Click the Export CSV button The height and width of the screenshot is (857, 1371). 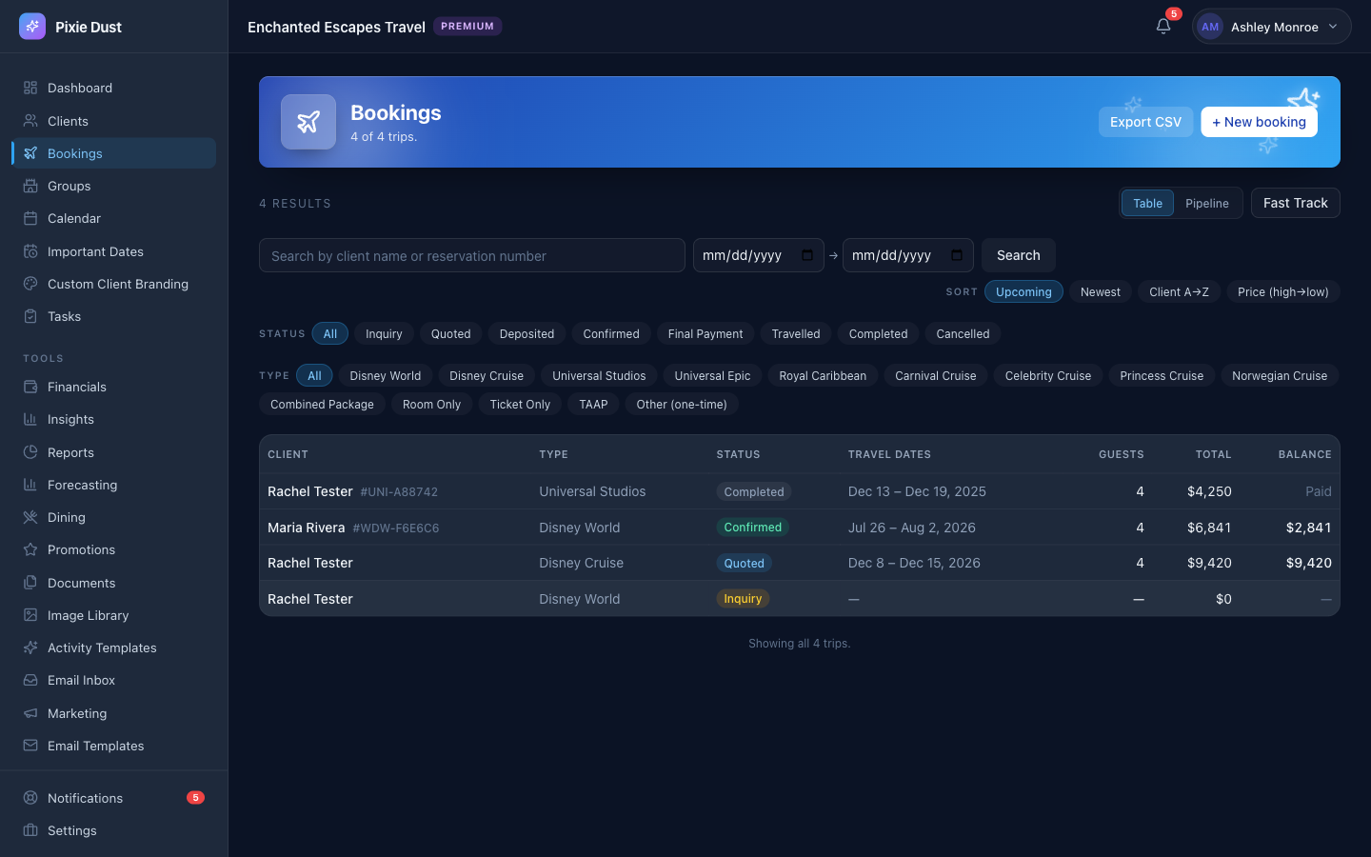tap(1145, 122)
